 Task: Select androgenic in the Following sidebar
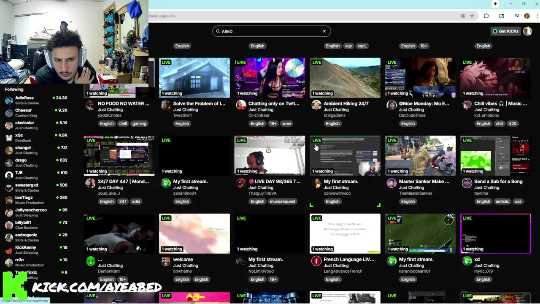(x=36, y=237)
